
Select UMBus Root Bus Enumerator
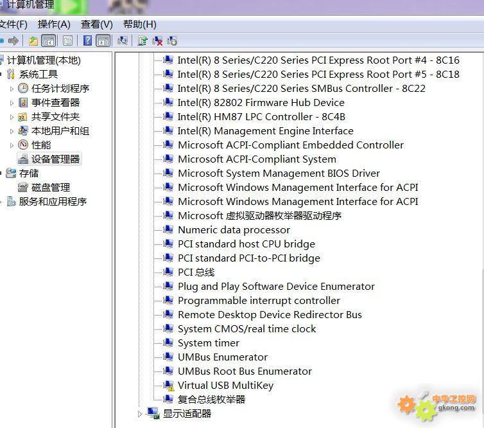(245, 371)
